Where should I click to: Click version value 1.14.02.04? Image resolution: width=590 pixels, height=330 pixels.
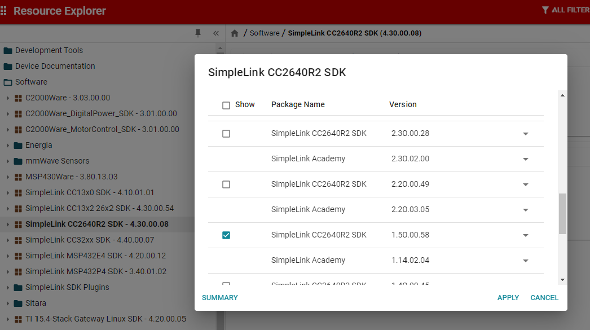(410, 261)
